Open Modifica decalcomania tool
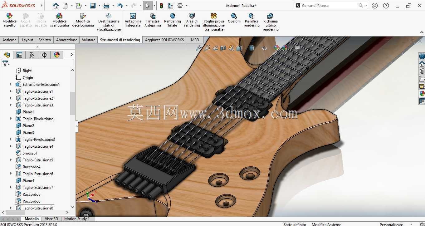425x226 pixels. [x=83, y=20]
